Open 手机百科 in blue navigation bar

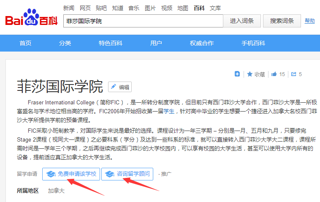(253, 43)
